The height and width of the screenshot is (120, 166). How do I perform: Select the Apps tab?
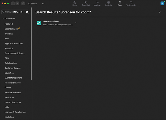pyautogui.click(x=120, y=3)
